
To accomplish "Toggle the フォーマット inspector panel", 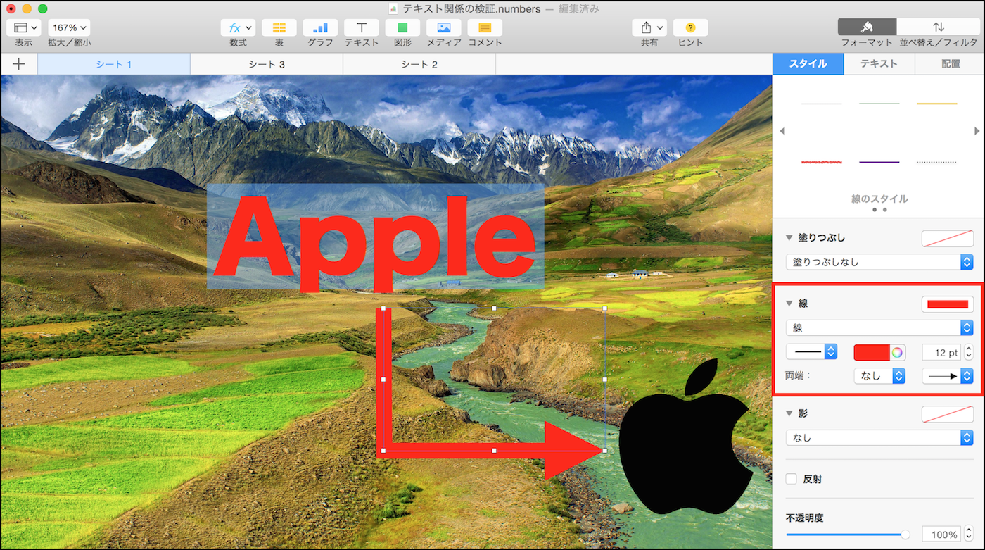I will (867, 27).
